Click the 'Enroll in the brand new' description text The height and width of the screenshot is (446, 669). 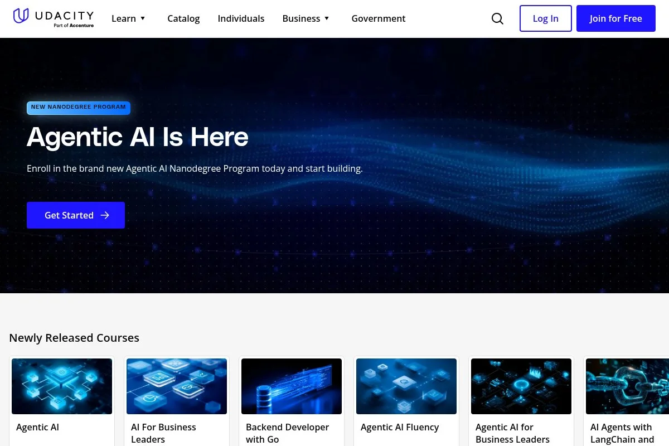(x=195, y=168)
